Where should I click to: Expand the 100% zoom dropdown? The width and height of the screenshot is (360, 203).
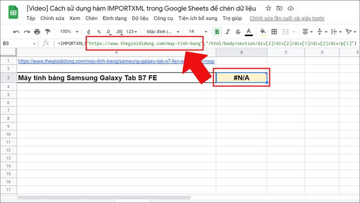click(x=69, y=31)
